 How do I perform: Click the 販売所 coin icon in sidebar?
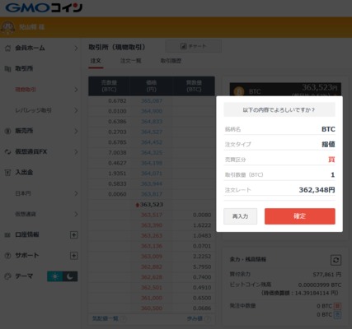7,131
